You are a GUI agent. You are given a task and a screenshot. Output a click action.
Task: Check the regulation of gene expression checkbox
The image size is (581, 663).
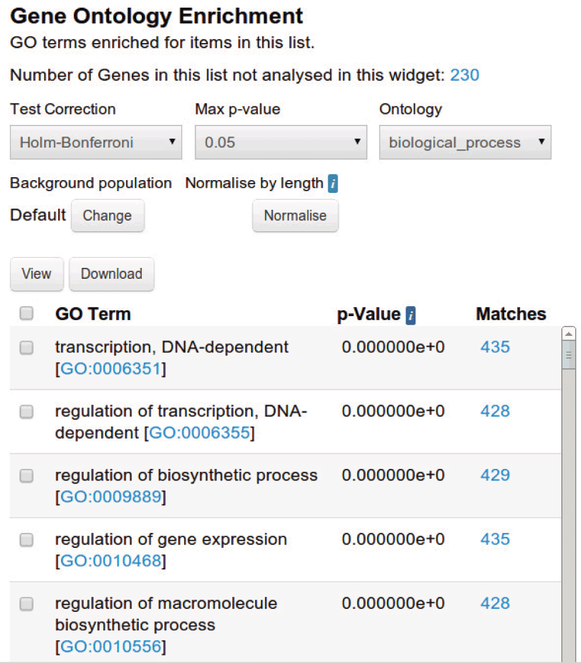(x=26, y=540)
